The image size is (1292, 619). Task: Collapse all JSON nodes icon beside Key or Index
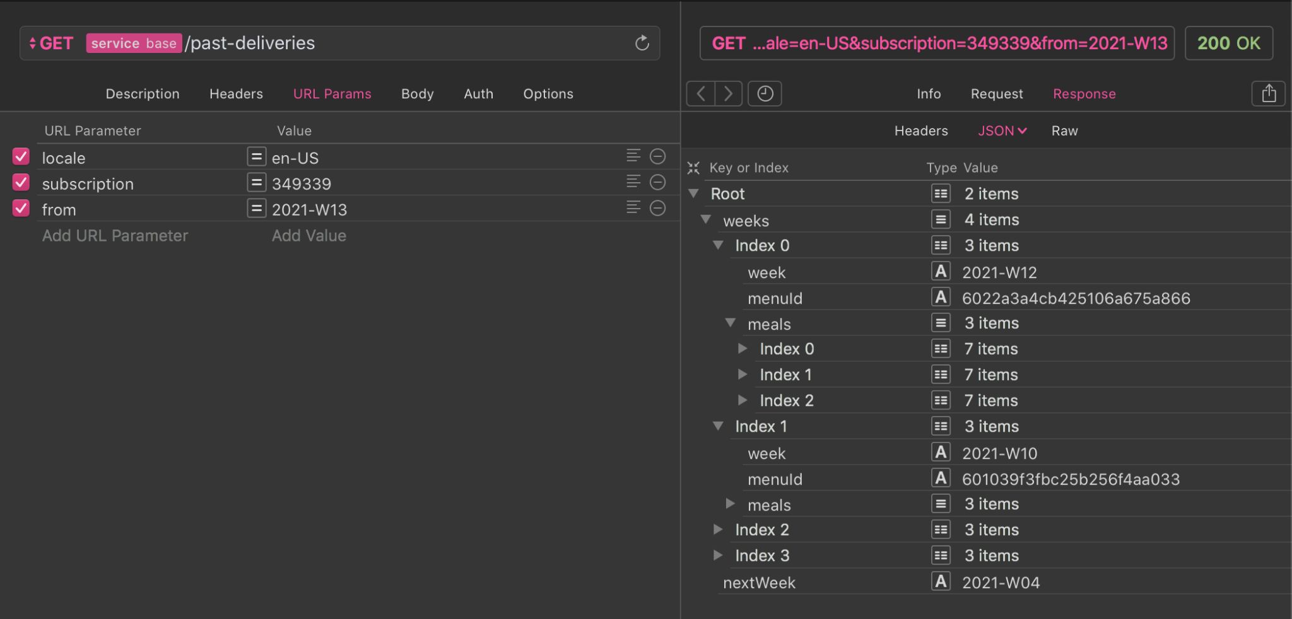click(693, 168)
